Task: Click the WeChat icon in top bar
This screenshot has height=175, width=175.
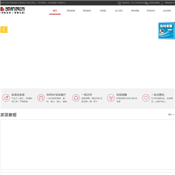Action: pyautogui.click(x=146, y=3)
